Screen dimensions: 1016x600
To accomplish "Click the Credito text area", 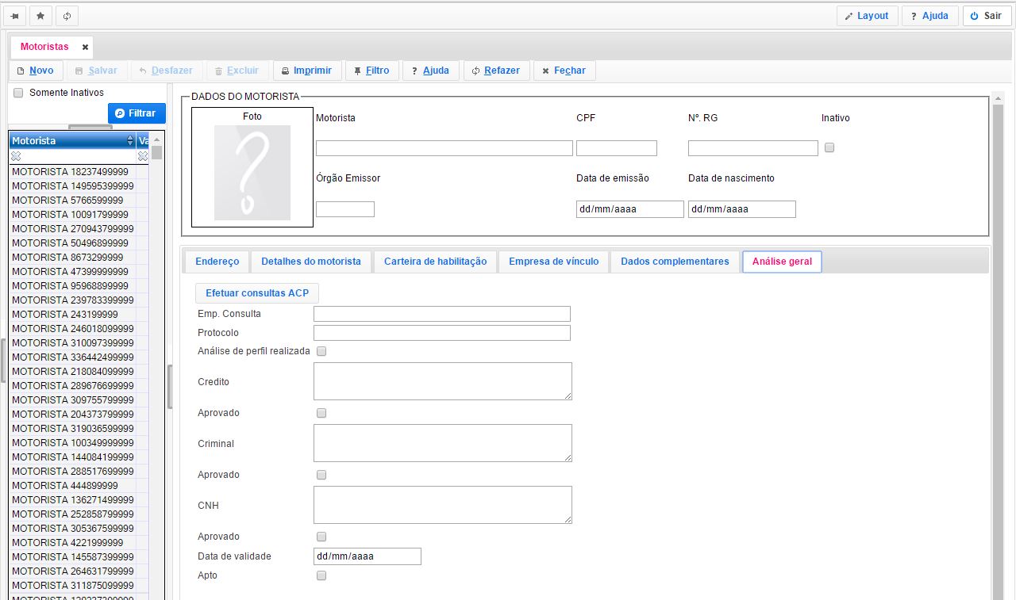I will point(443,381).
